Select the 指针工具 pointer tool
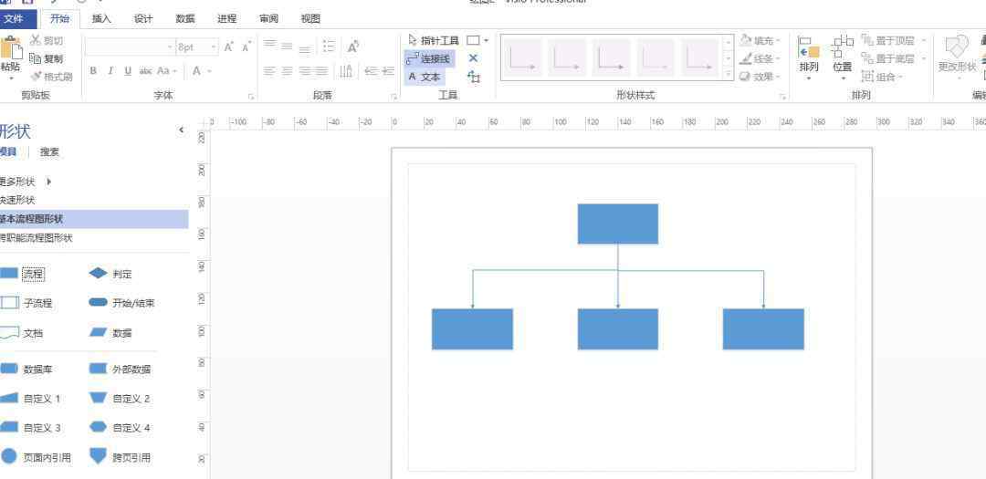The height and width of the screenshot is (479, 986). point(434,40)
